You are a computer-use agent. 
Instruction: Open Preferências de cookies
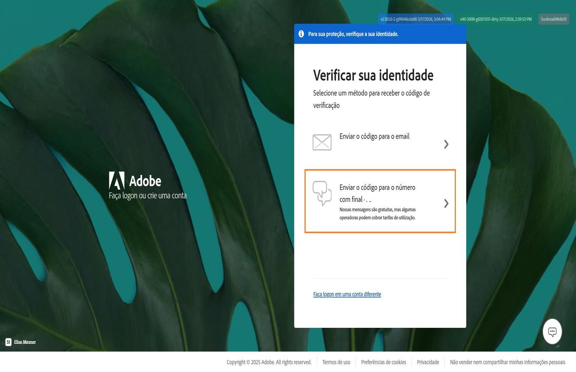[x=384, y=362]
